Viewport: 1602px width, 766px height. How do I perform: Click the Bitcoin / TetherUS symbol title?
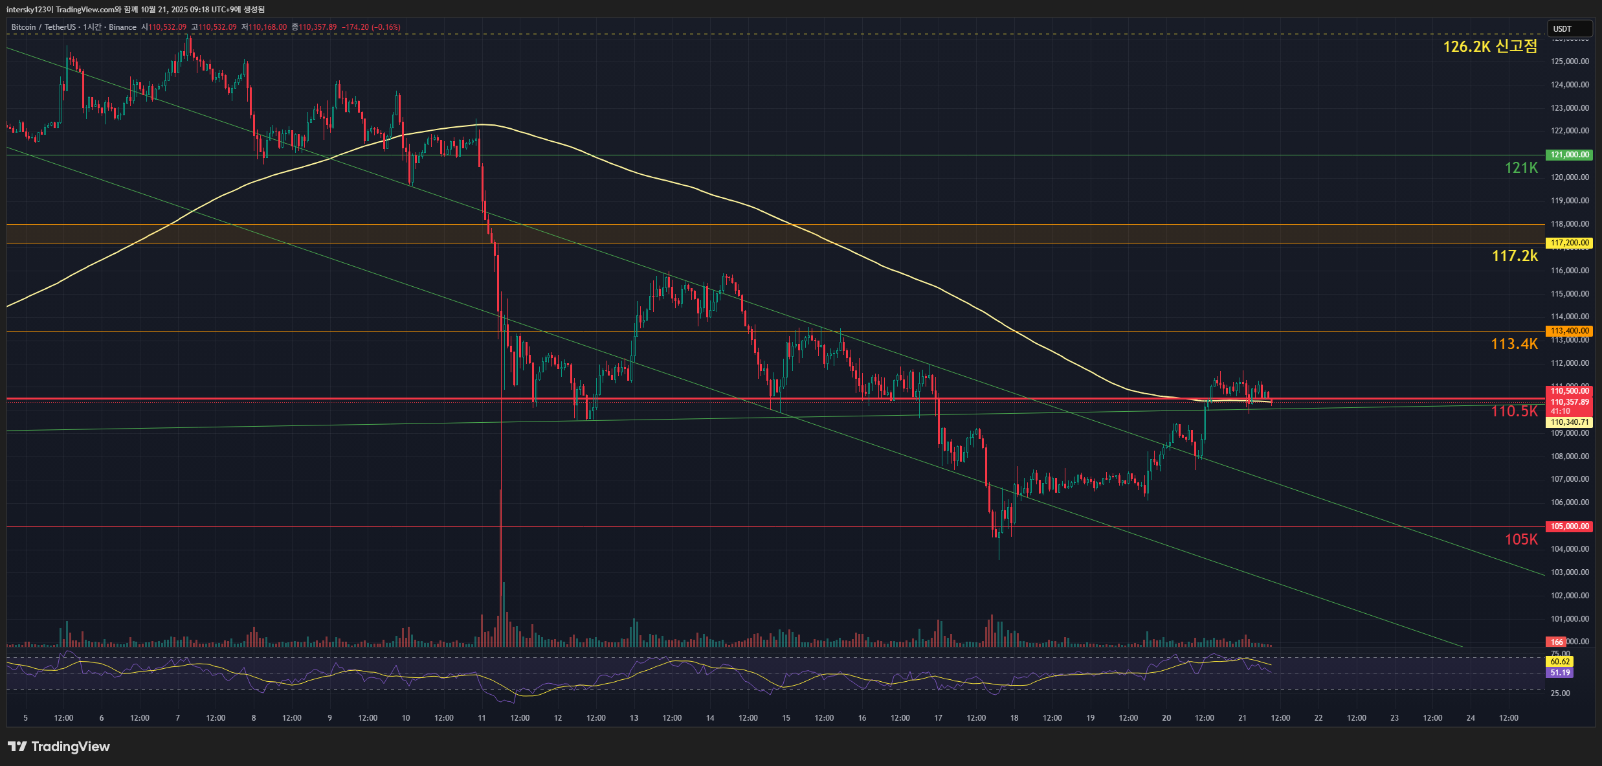coord(43,27)
